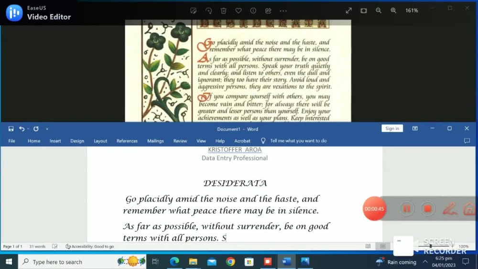The width and height of the screenshot is (478, 269).
Task: Open the notifications action center
Action: (x=466, y=262)
